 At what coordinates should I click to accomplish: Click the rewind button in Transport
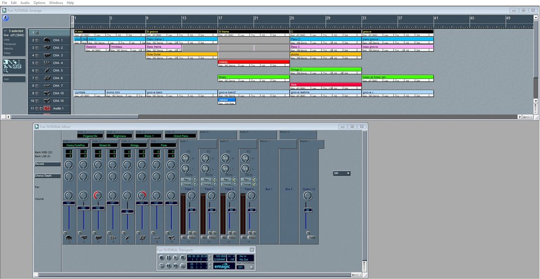click(x=168, y=266)
